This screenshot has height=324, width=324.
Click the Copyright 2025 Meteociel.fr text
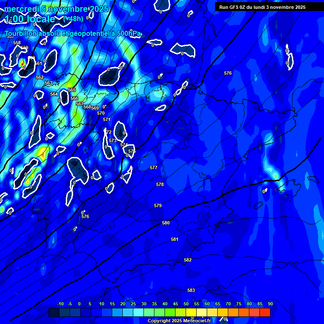[179, 321]
